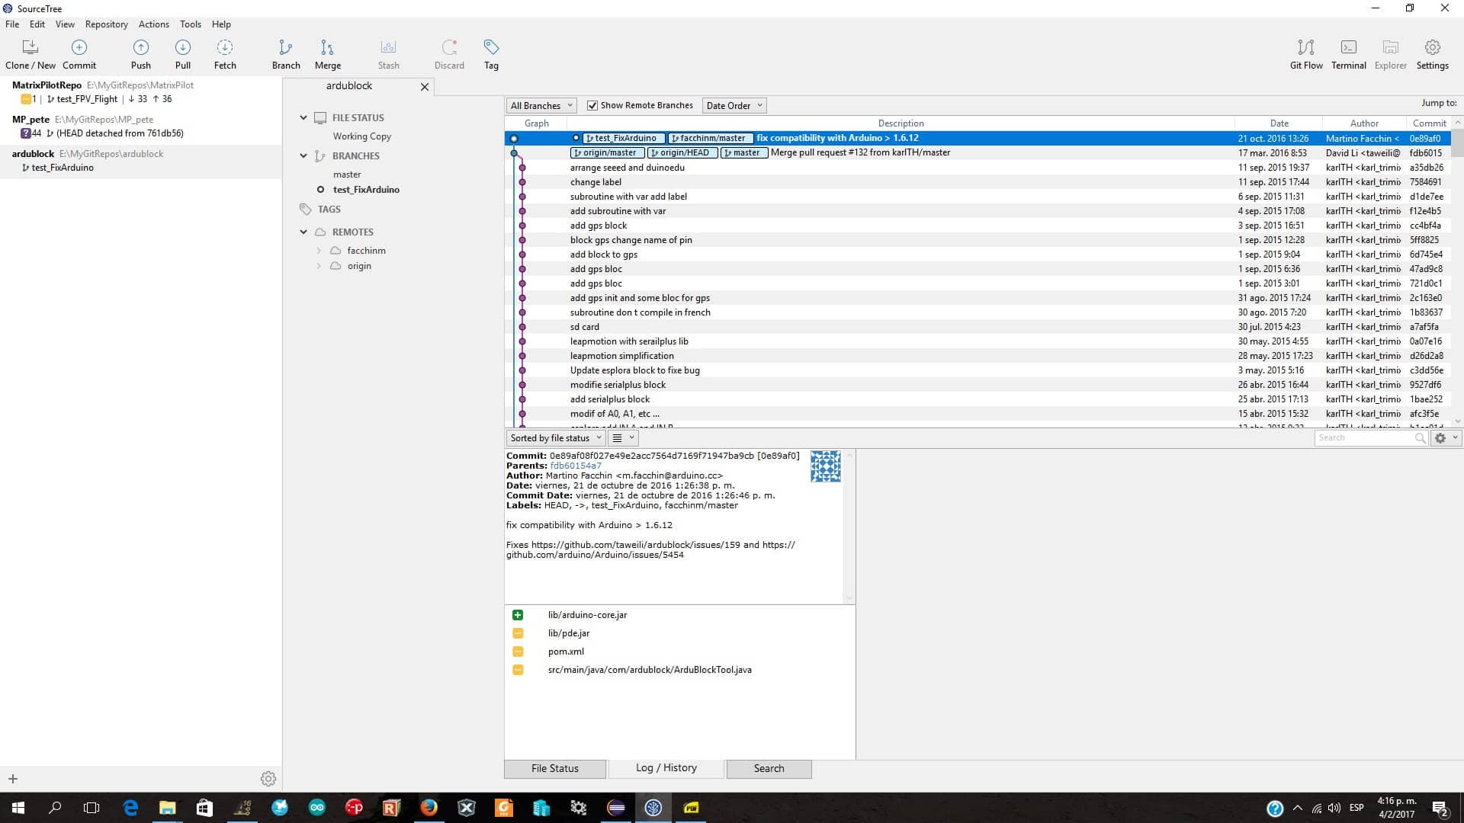The width and height of the screenshot is (1464, 823).
Task: Switch to the Log / History tab
Action: [666, 768]
